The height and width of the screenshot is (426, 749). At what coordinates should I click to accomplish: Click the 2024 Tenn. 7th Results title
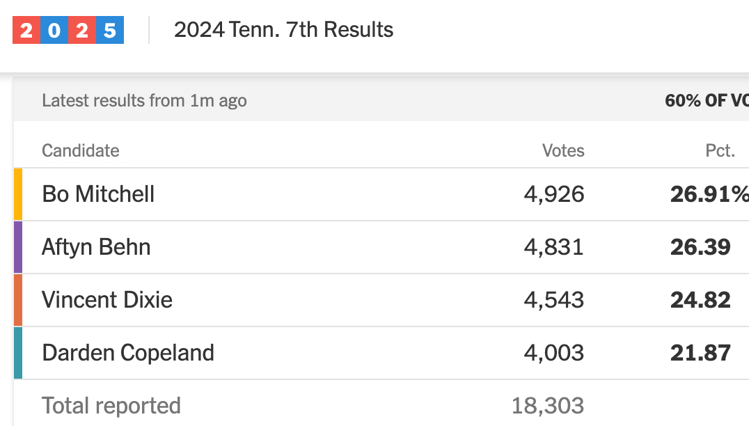(283, 30)
